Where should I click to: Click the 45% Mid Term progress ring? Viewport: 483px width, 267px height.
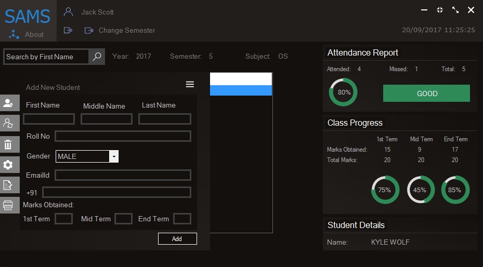pyautogui.click(x=421, y=190)
